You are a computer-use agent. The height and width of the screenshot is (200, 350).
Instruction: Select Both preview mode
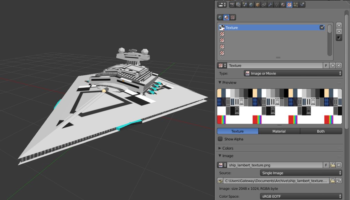click(321, 131)
